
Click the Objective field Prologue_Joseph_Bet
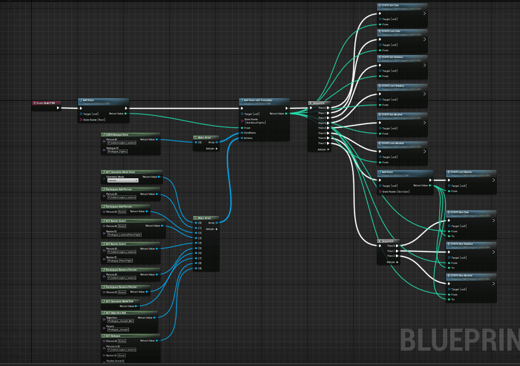click(x=120, y=321)
